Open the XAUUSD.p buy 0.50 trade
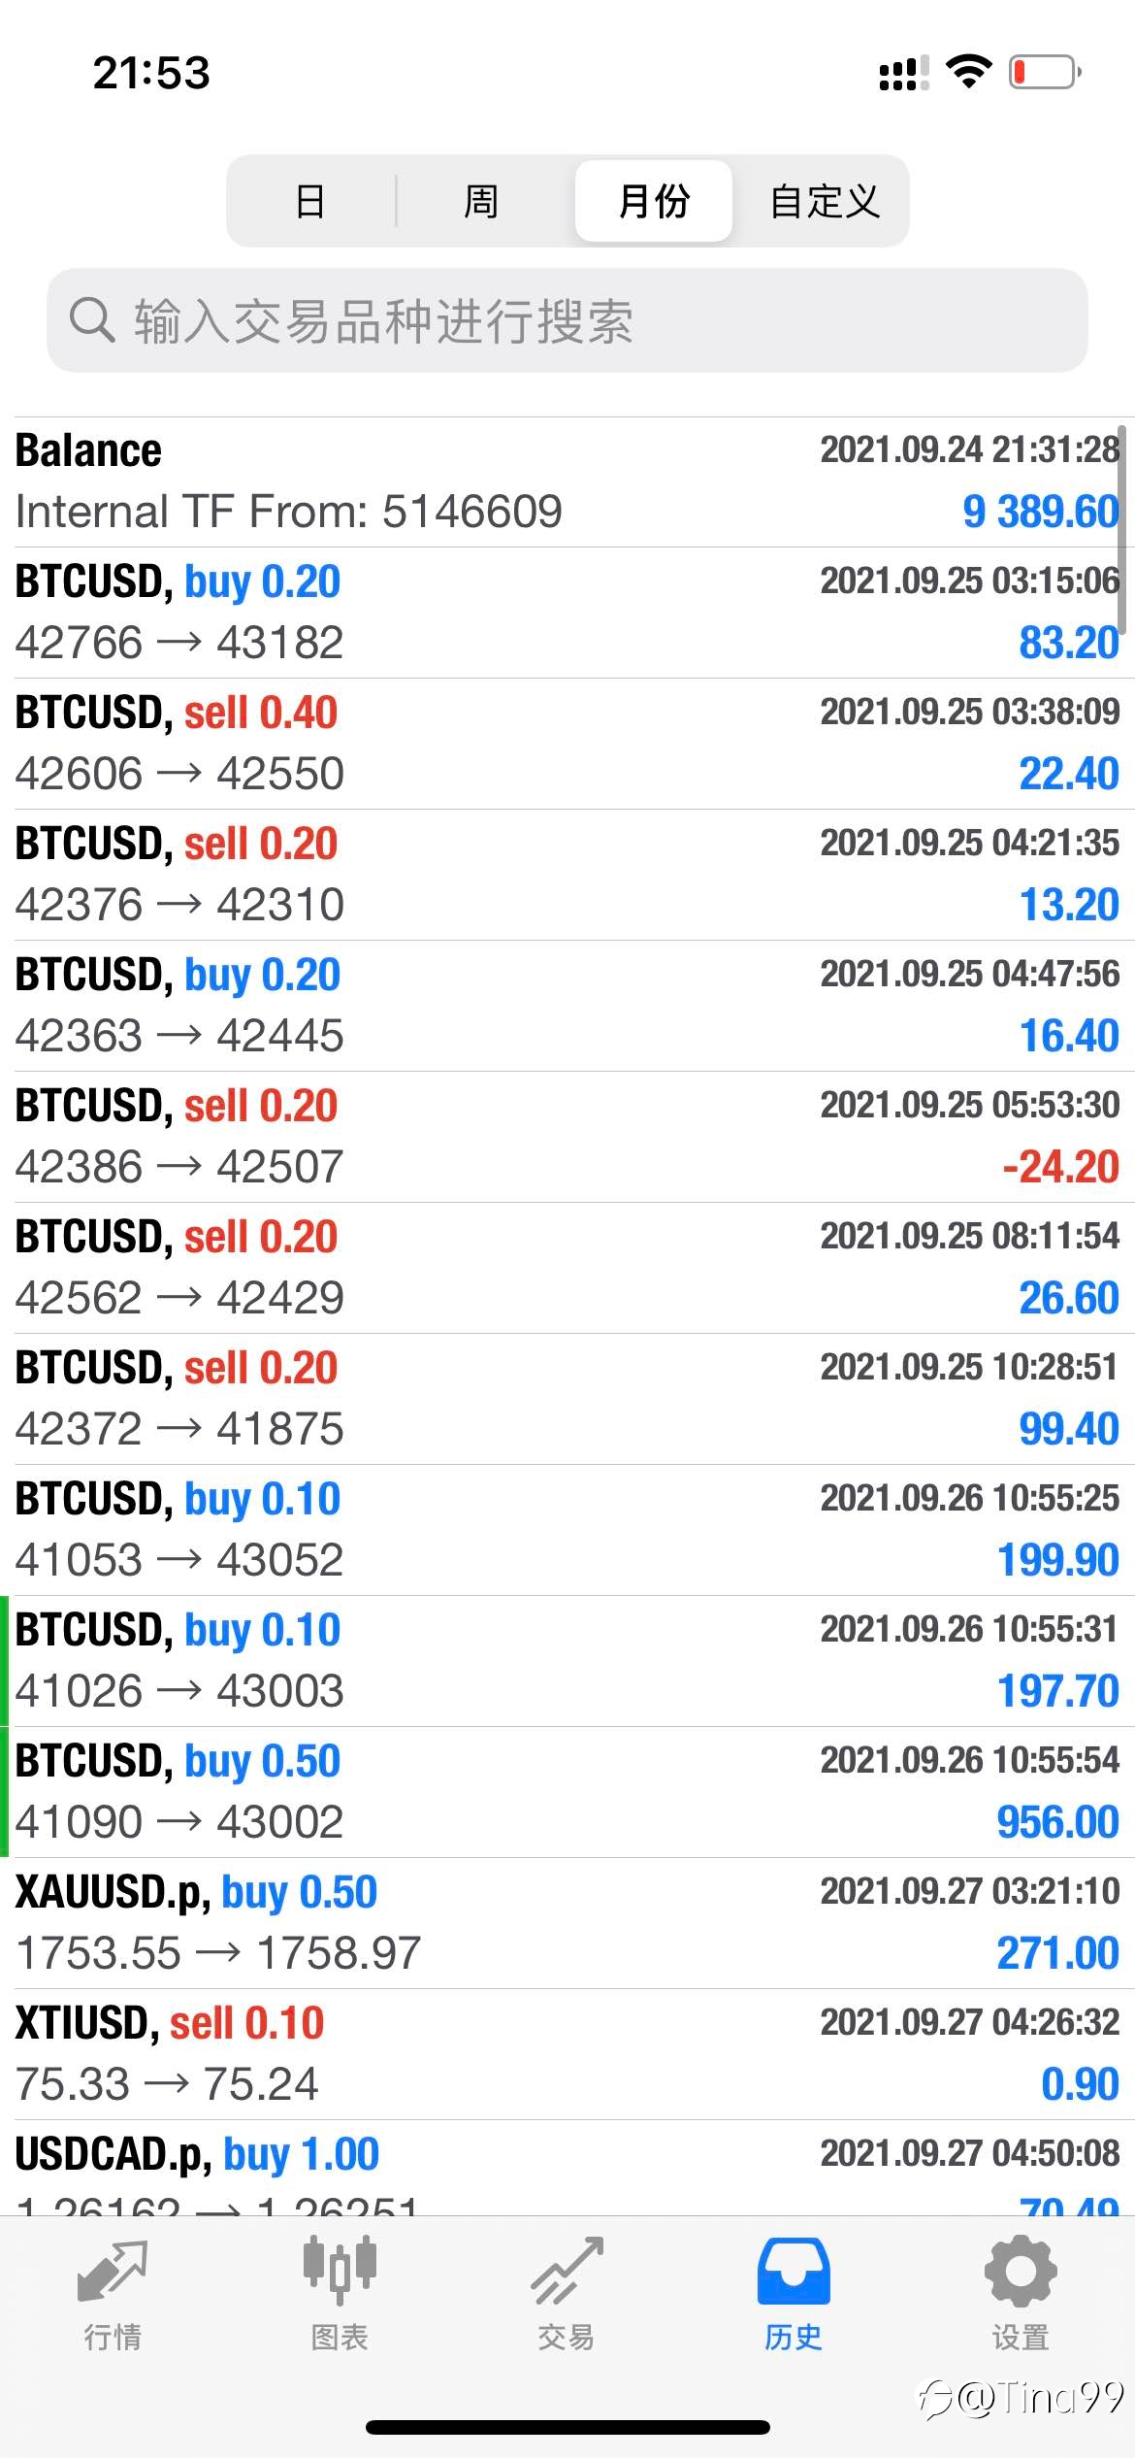 567,1923
